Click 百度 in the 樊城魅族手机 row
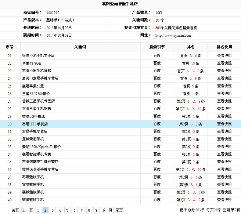The width and height of the screenshot is (241, 214). tap(157, 200)
